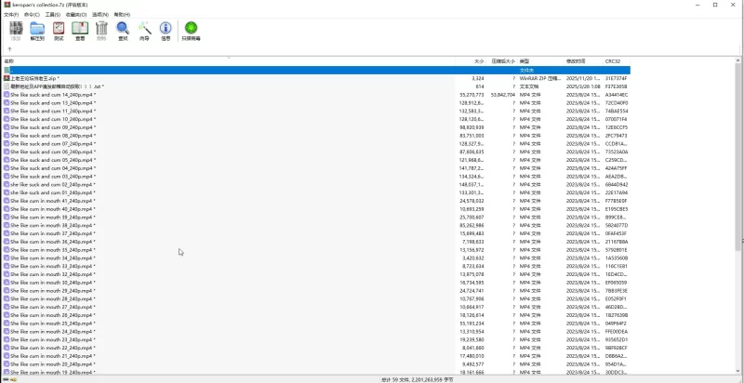The image size is (744, 383).
Task: Click size value '10,693,259'
Action: 472,208
